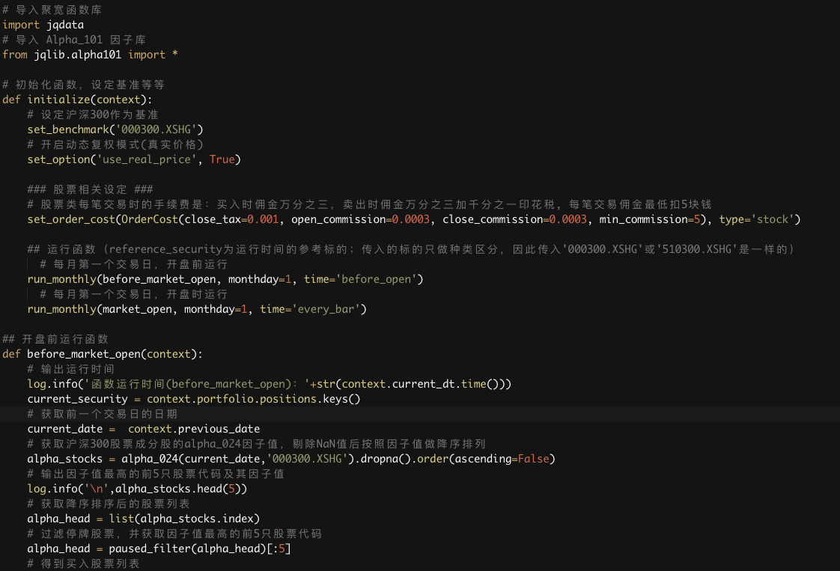Screen dimensions: 840x571
Task: Click 'open_commission=0.0003' parameter
Action: tap(361, 219)
